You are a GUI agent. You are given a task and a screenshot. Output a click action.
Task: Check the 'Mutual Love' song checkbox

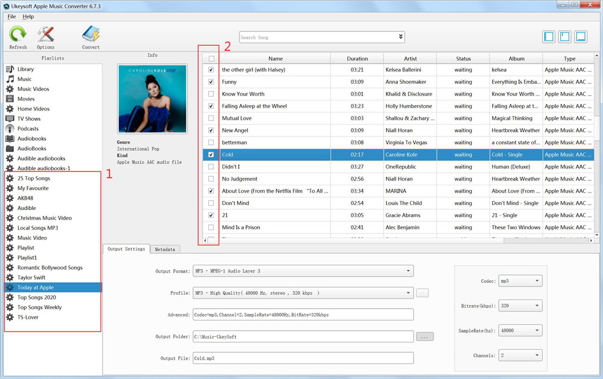click(211, 118)
